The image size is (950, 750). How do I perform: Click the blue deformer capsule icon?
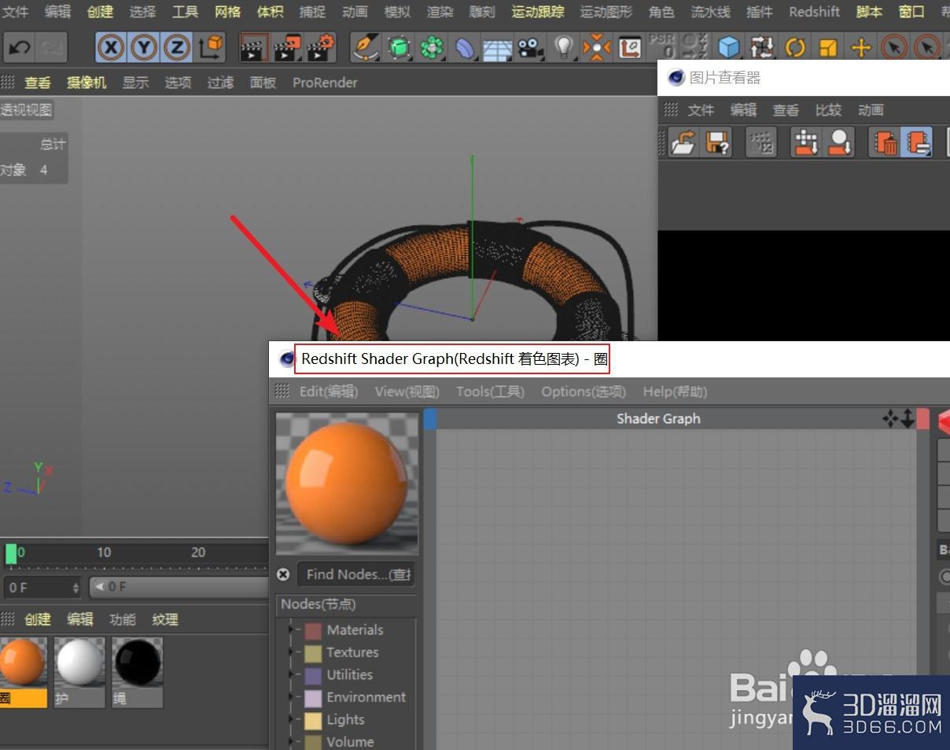coord(466,49)
